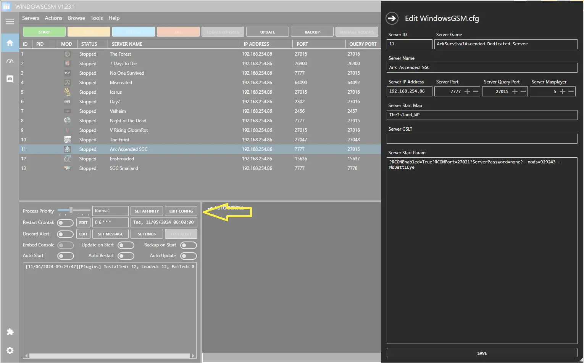This screenshot has width=584, height=363.
Task: Click the Discord SETTINGS button
Action: (x=147, y=234)
